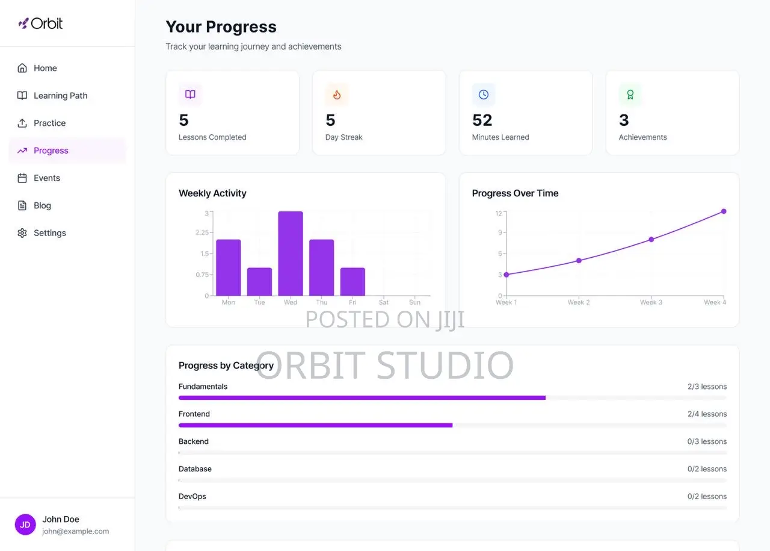Click the DevOps category label
Screen dimensions: 770x551
[192, 496]
